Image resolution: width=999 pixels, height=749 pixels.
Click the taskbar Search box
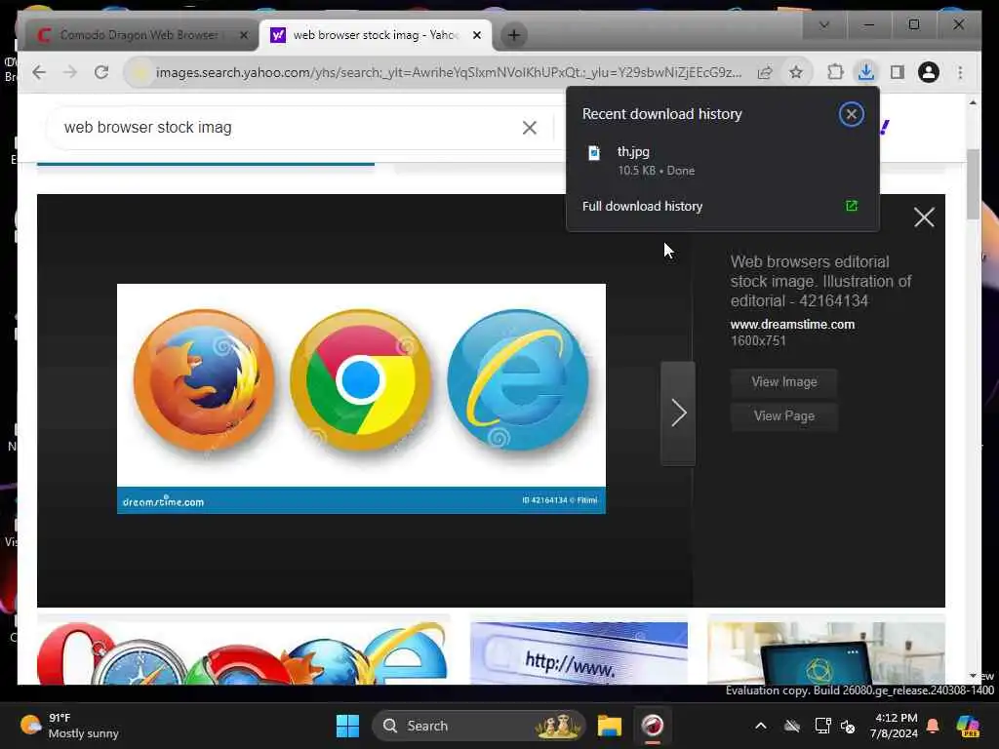478,726
